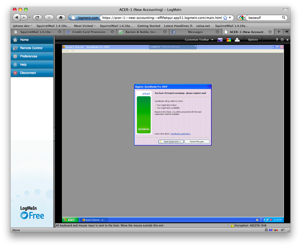Click the Free logo in the LogMeIn sidebar
Screen dimensions: 301x247
click(x=32, y=215)
